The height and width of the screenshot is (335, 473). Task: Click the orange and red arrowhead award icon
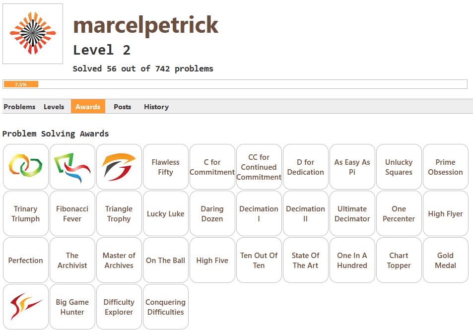[119, 167]
